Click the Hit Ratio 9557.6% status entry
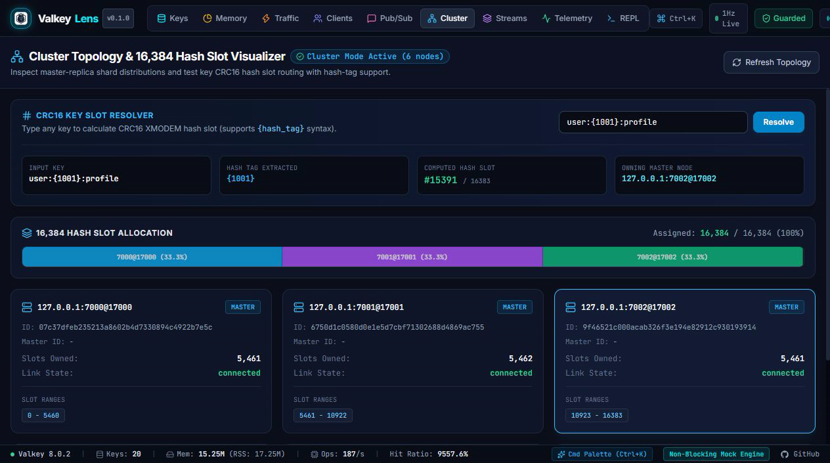 coord(429,454)
